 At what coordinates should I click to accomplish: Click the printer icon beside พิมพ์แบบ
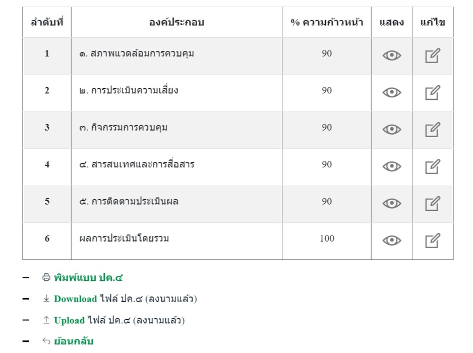(x=46, y=277)
